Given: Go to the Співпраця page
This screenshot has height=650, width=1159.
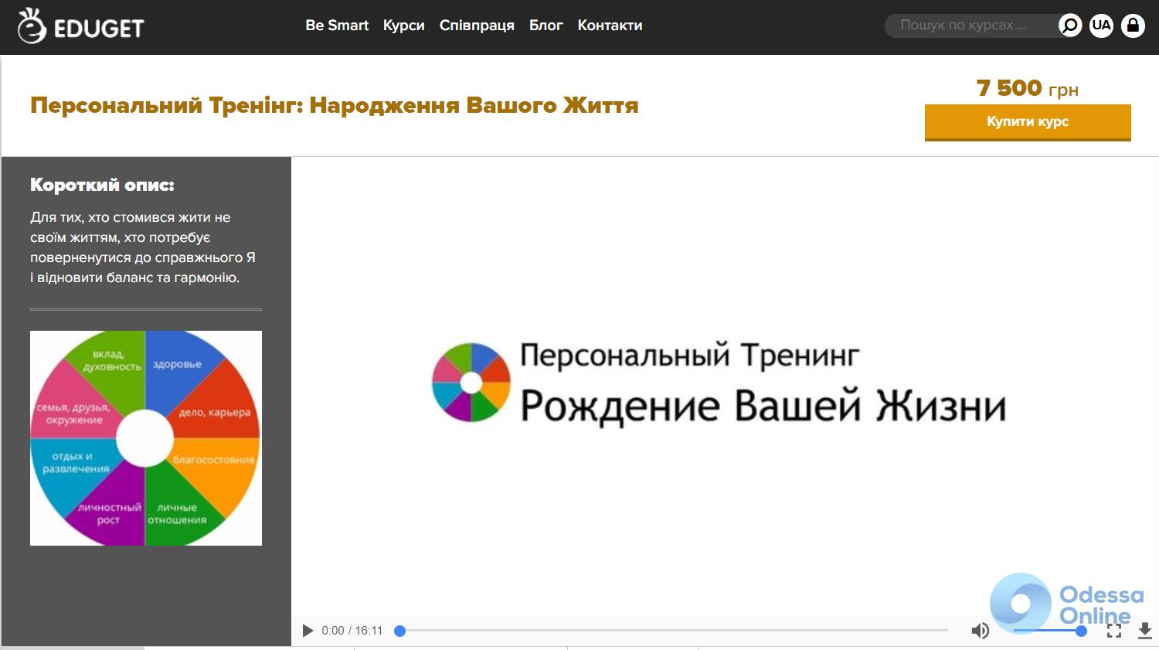Looking at the screenshot, I should click(x=477, y=26).
